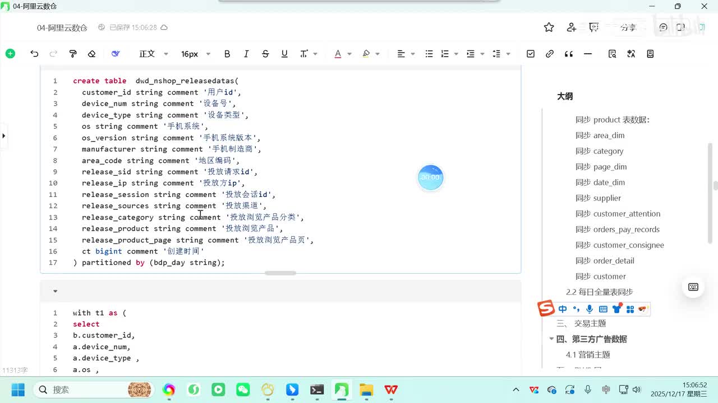718x403 pixels.
Task: Toggle the to-do checkbox list
Action: 531,54
